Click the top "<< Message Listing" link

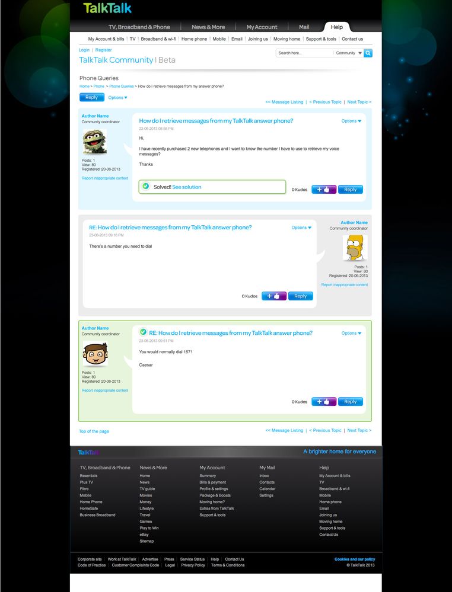[x=284, y=102]
